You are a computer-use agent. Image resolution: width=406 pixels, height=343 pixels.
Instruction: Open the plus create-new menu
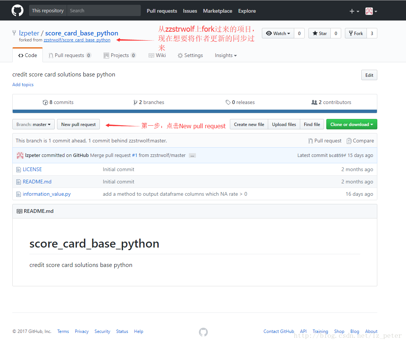tap(354, 11)
